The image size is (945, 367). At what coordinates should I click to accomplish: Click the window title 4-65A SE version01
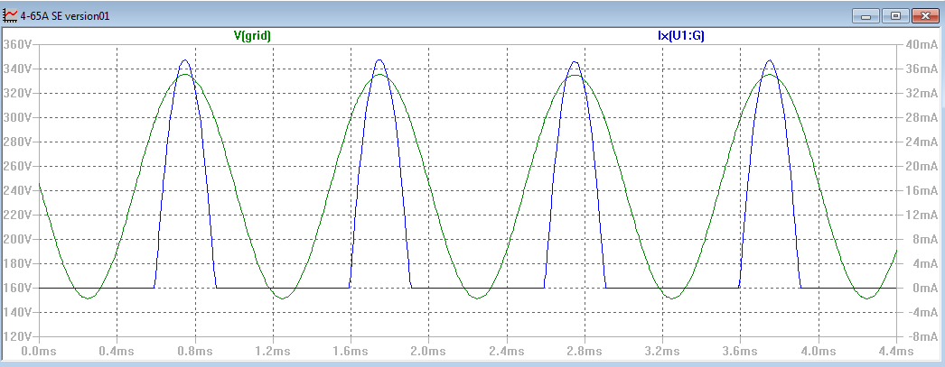tap(65, 16)
